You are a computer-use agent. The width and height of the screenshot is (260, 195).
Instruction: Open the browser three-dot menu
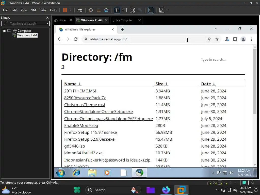click(251, 39)
